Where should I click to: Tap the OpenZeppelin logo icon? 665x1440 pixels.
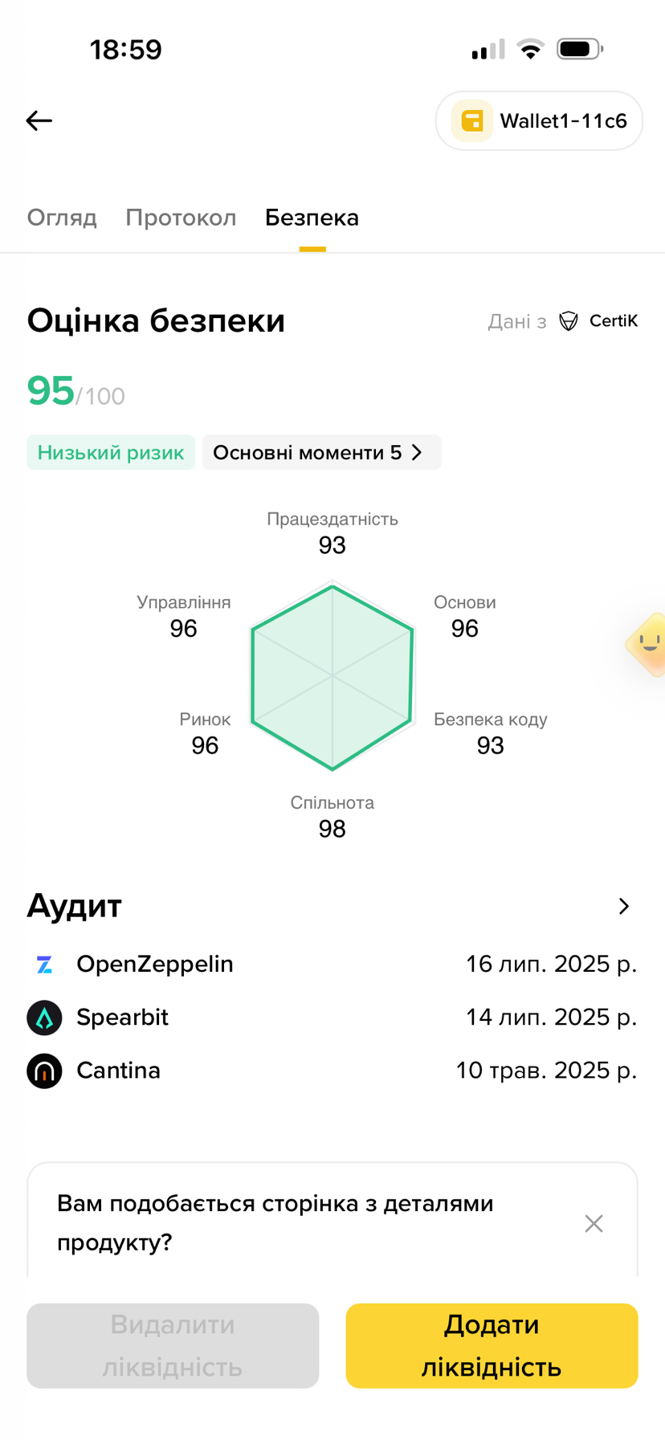point(44,965)
